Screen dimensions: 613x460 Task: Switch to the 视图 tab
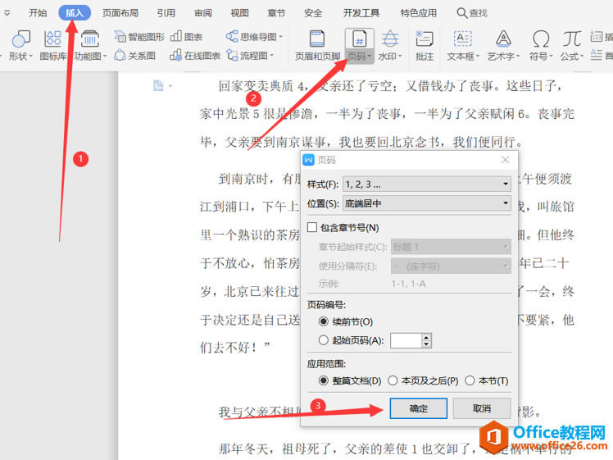pos(239,13)
